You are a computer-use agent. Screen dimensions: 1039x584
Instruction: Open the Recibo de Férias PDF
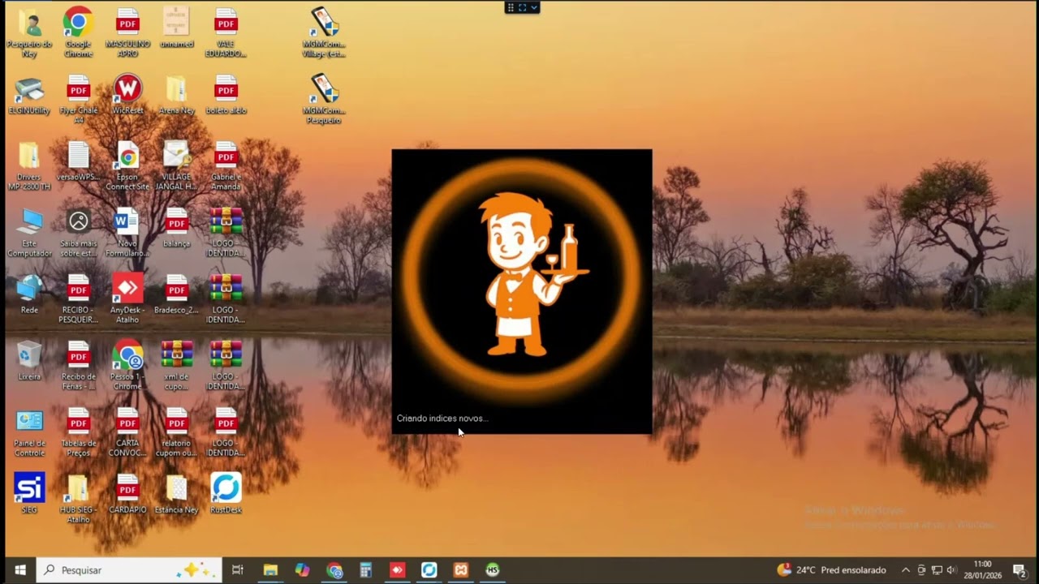(x=79, y=366)
